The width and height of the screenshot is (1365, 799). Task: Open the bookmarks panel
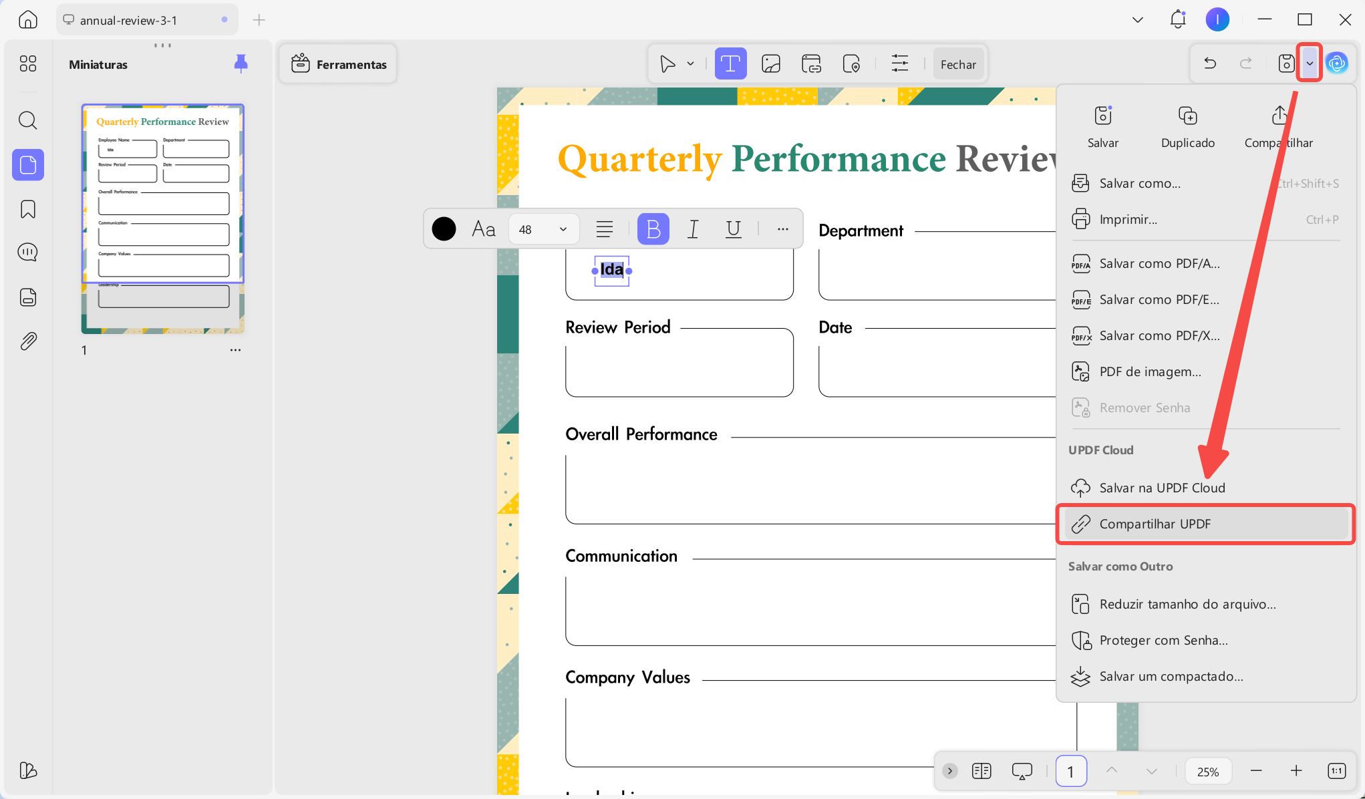[27, 209]
